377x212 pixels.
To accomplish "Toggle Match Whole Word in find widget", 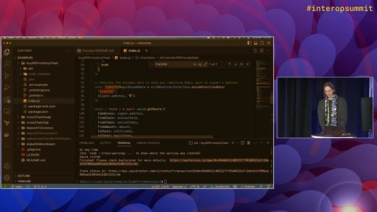I will [200, 64].
